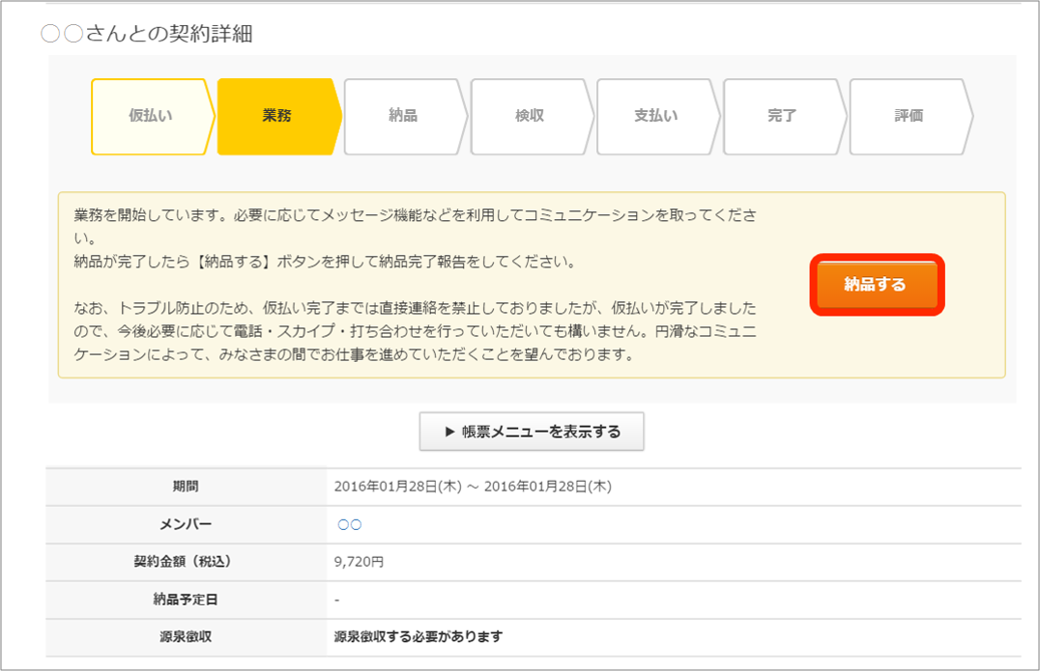Select the 検収 stage chevron
Image resolution: width=1040 pixels, height=671 pixels.
[530, 116]
